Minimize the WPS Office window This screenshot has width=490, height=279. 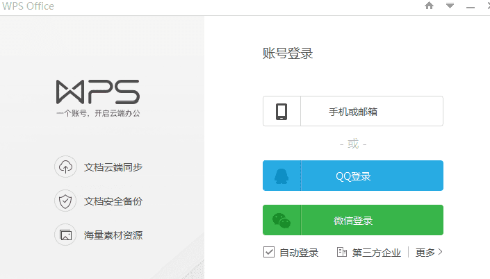pyautogui.click(x=471, y=7)
